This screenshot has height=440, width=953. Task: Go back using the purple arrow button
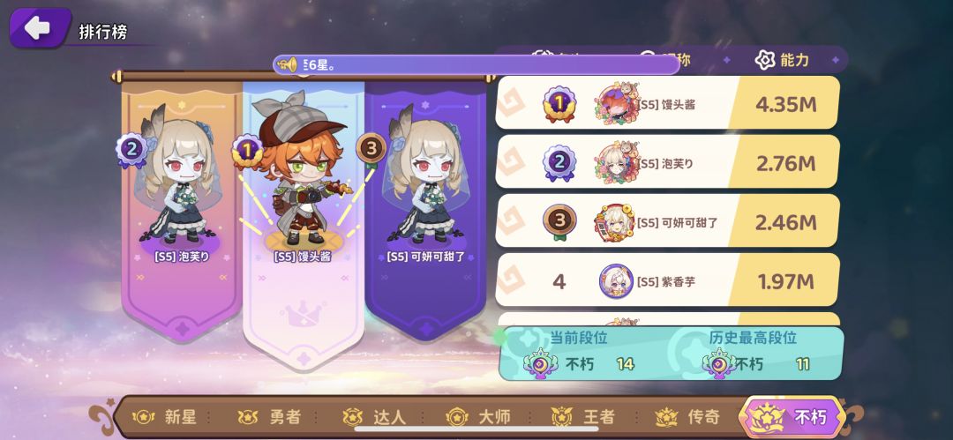tap(40, 28)
